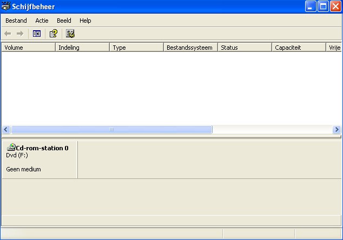Click the horizontal scrollbar right arrow
Viewport: 343px width, 240px height.
[337, 129]
